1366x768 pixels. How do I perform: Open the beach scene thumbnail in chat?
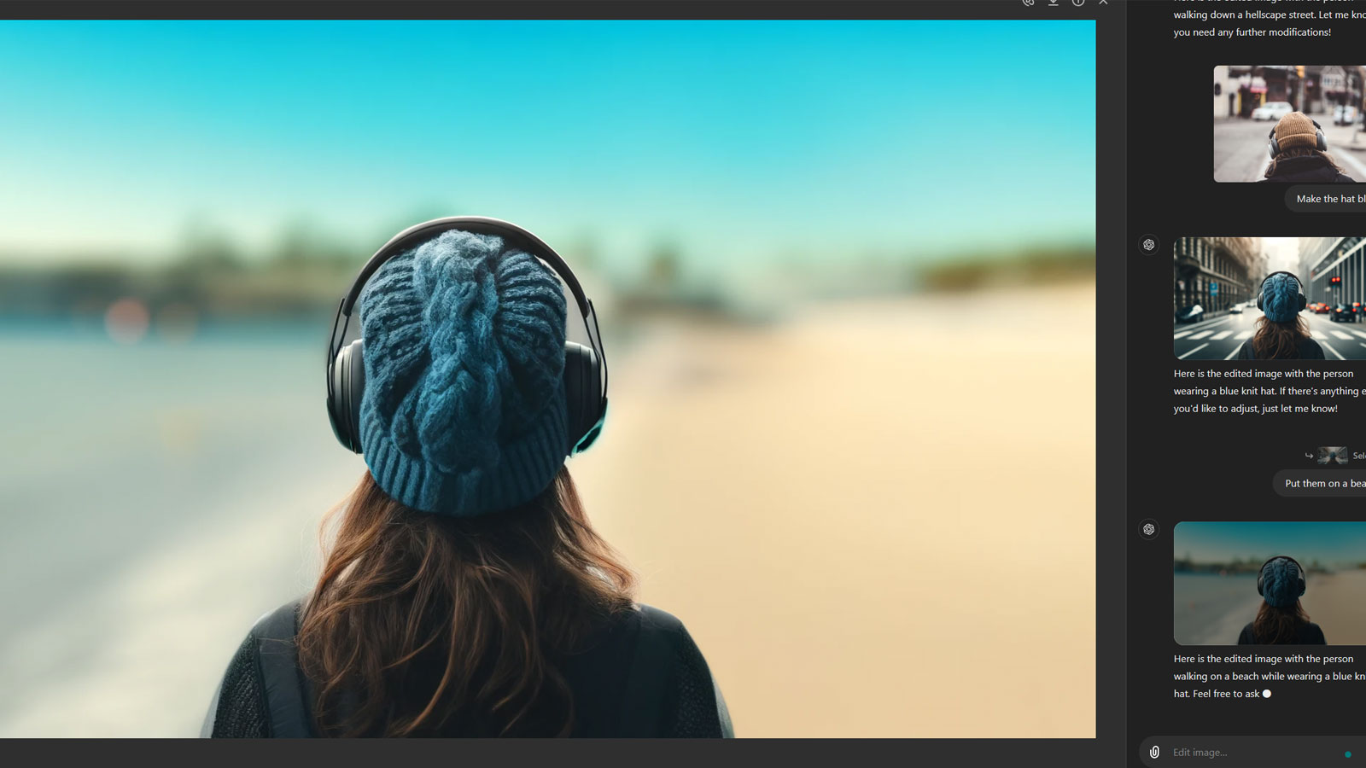[1270, 583]
